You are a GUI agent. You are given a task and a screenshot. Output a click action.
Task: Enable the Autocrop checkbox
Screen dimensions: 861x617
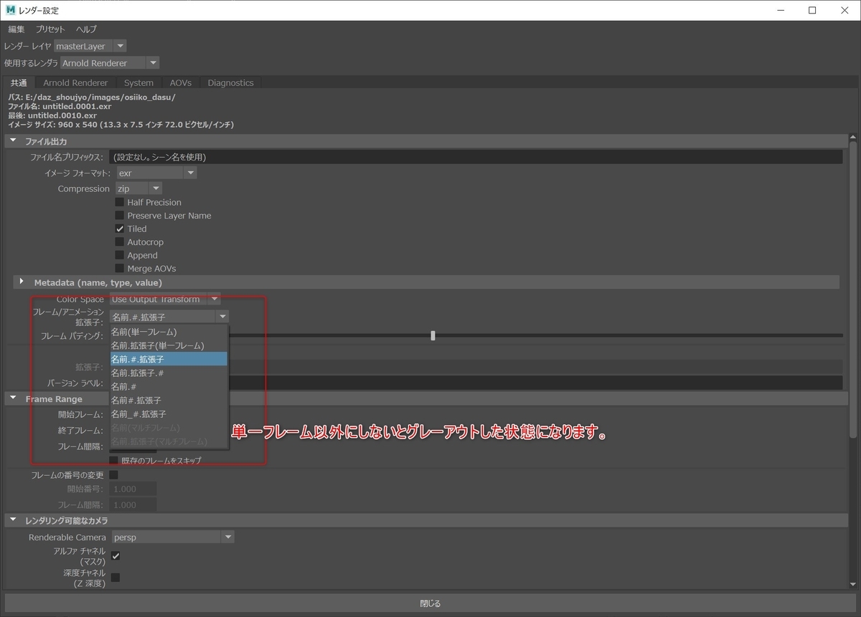pos(120,242)
